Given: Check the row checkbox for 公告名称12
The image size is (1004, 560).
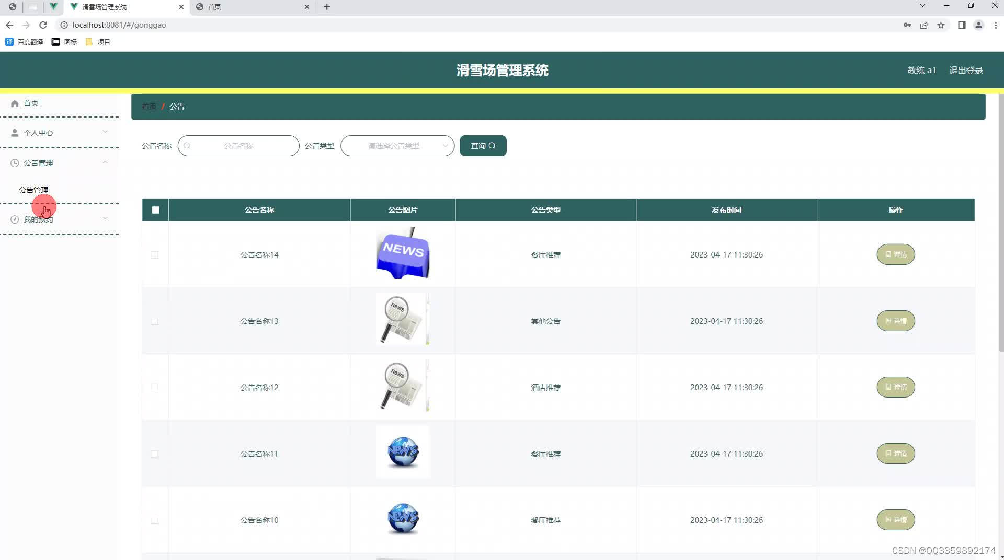Looking at the screenshot, I should tap(154, 388).
